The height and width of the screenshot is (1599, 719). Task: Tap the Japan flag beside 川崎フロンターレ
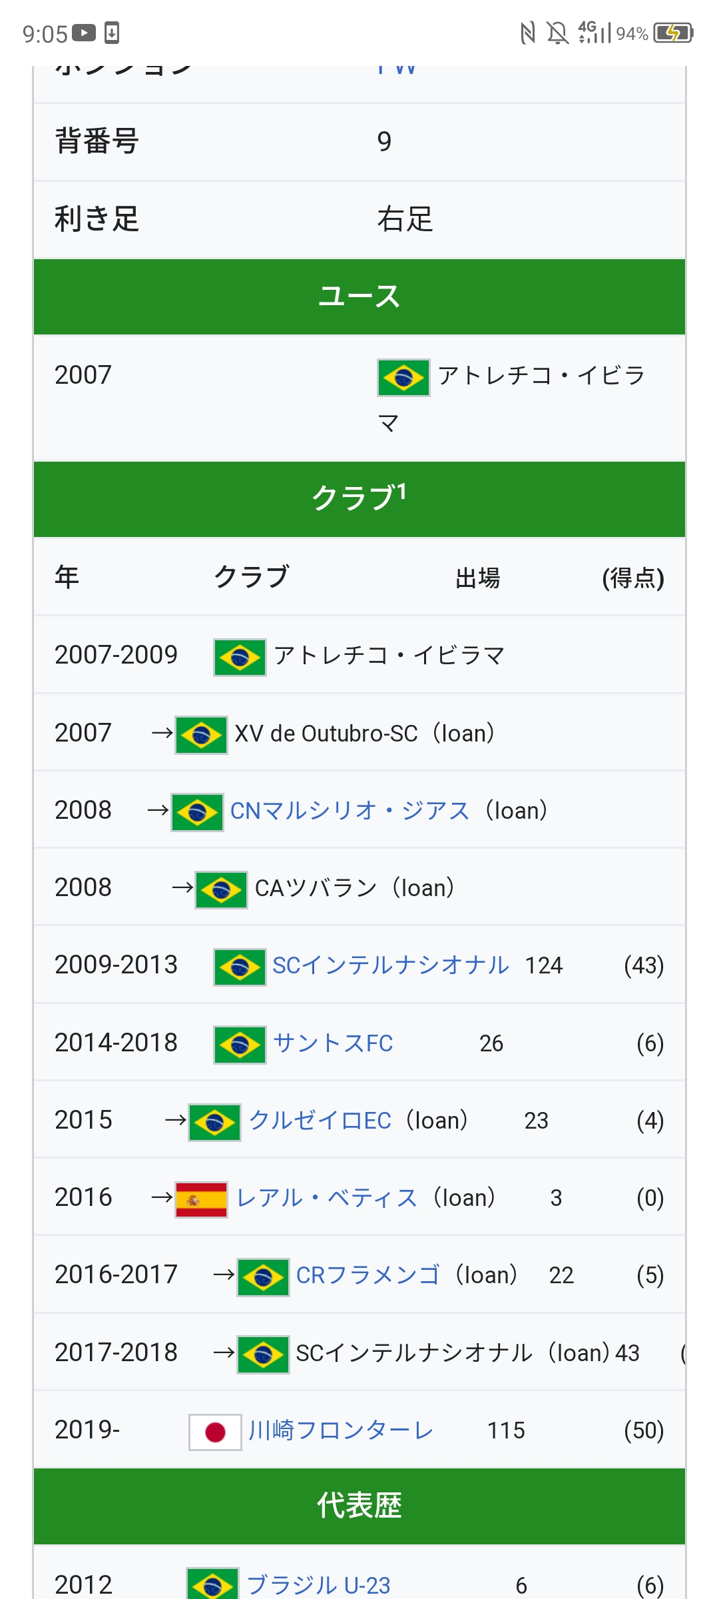coord(214,1432)
